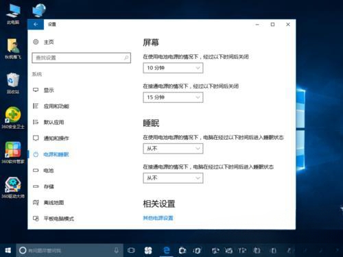
Task: Open the battery sleep 从不 dropdown
Action: coord(173,149)
